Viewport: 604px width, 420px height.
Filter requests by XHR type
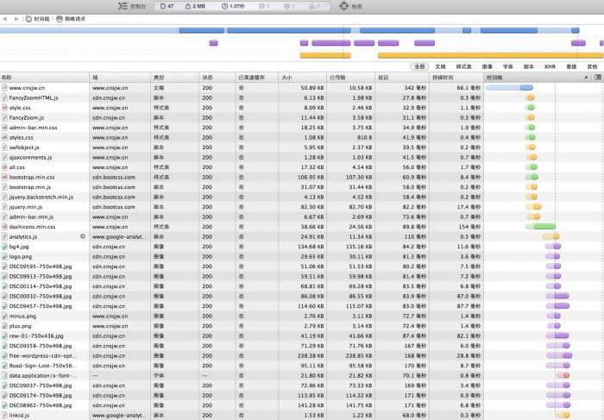point(550,66)
